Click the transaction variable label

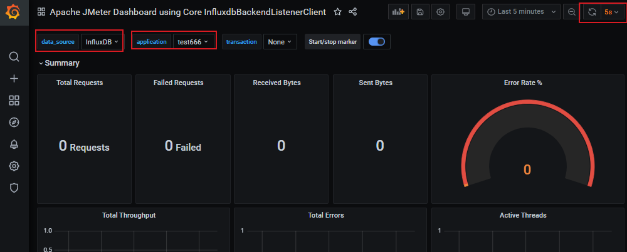point(241,41)
